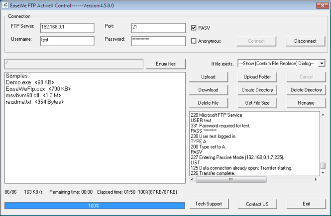Click the Username field containing test
The image size is (331, 216).
coord(67,41)
